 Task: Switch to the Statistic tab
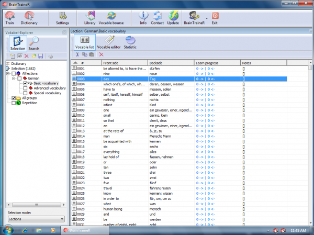point(130,43)
